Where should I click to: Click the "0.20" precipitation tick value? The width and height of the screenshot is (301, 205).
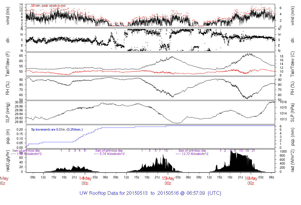pos(20,129)
